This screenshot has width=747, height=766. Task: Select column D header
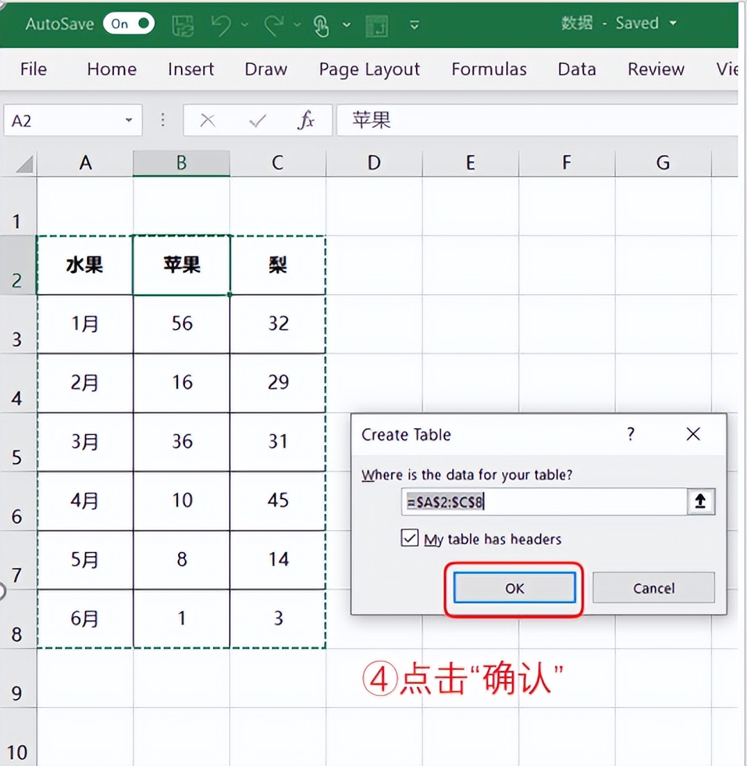pos(374,163)
